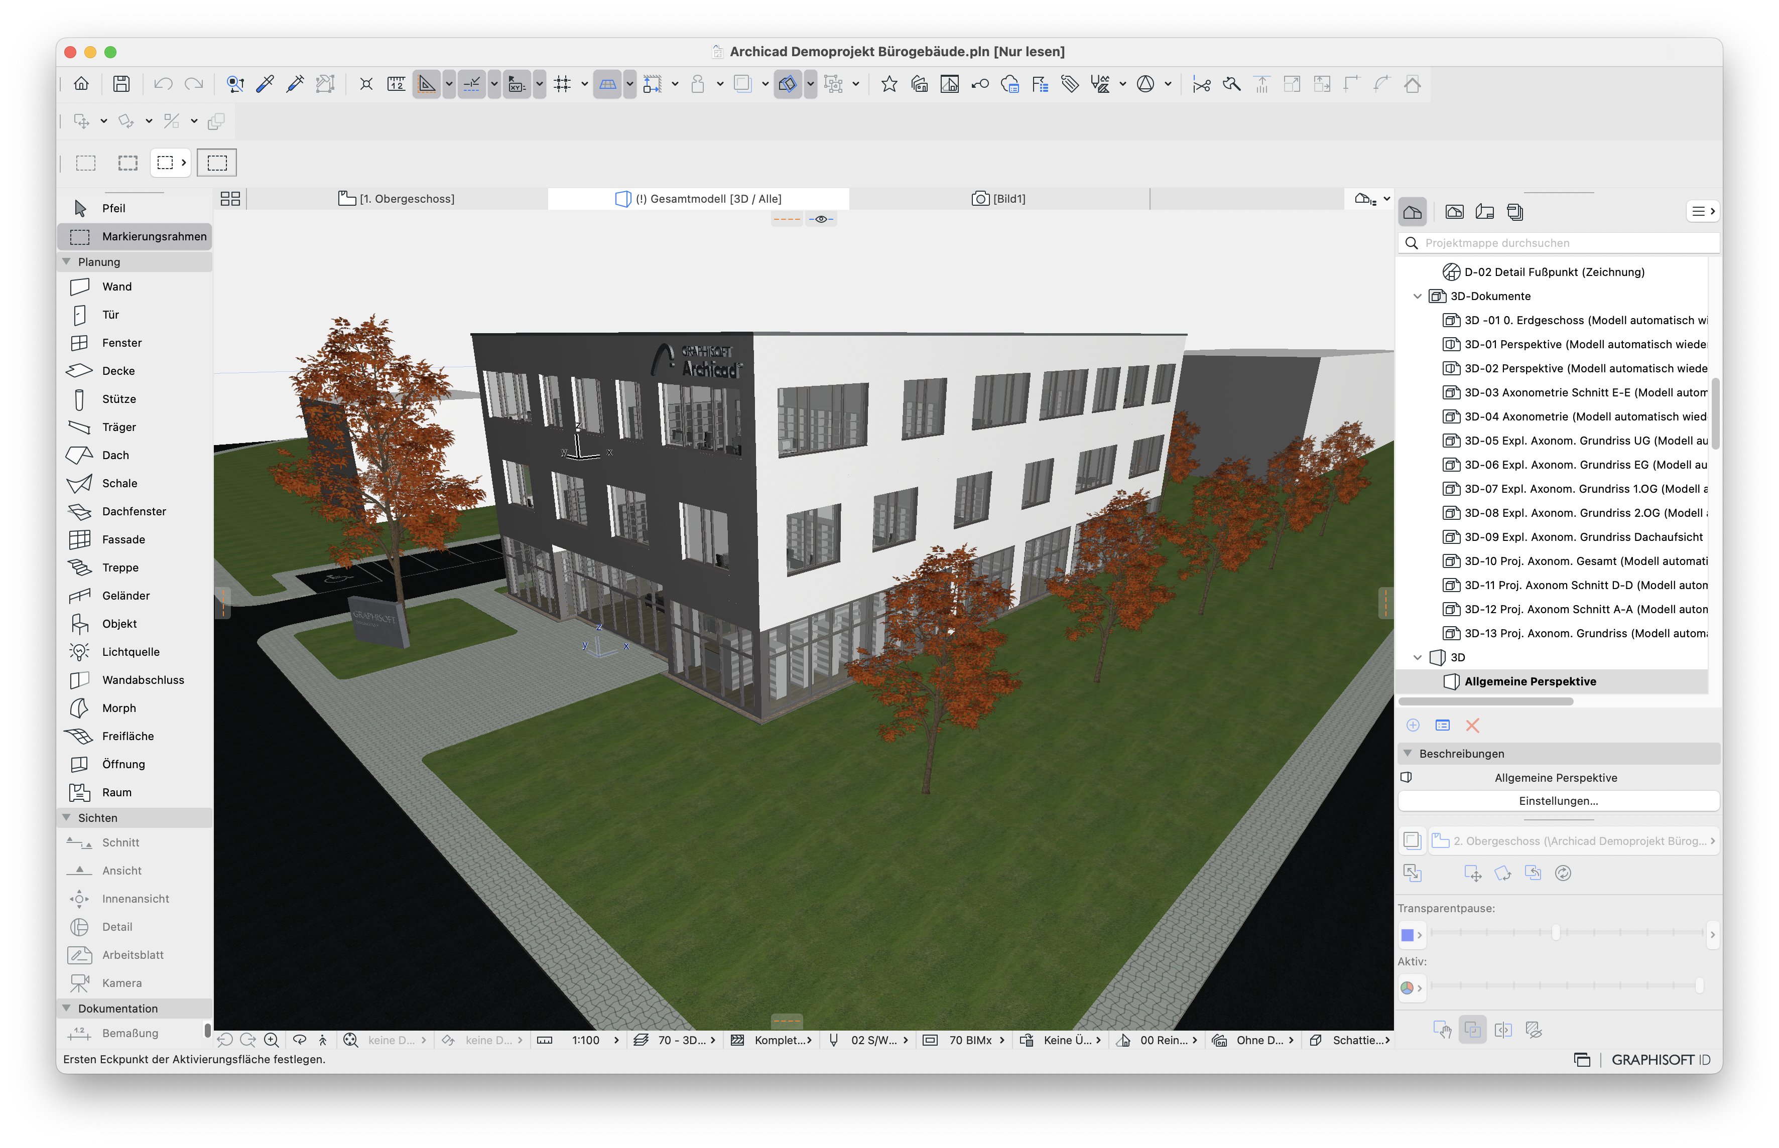Select the Wand tool
This screenshot has height=1148, width=1779.
coord(134,286)
